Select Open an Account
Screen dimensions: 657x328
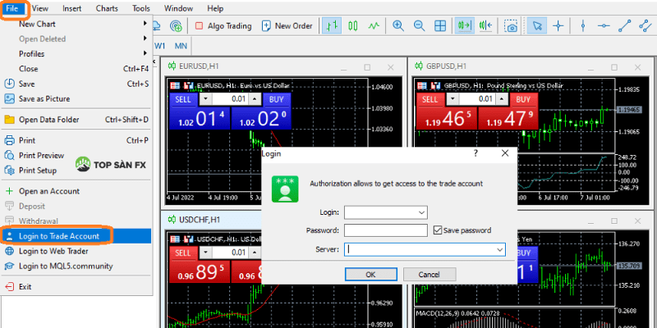tap(76, 191)
